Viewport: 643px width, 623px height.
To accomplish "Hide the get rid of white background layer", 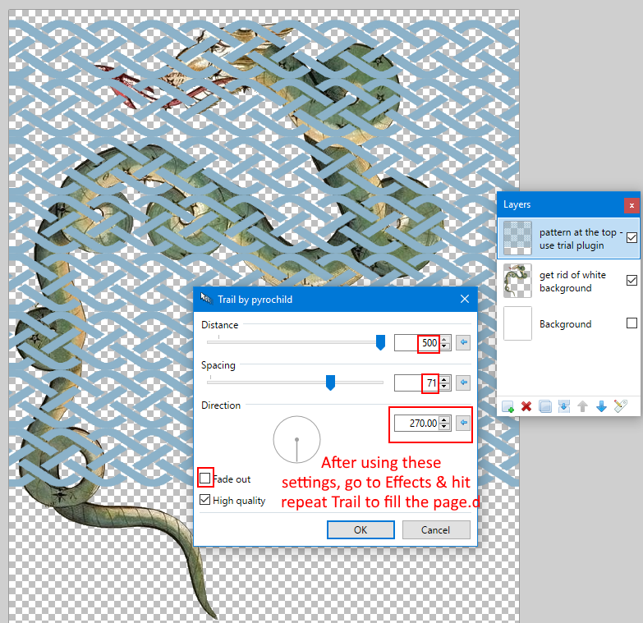I will (632, 281).
